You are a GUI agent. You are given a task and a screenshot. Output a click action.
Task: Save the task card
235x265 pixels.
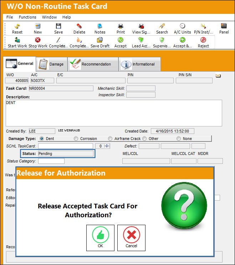(x=58, y=29)
